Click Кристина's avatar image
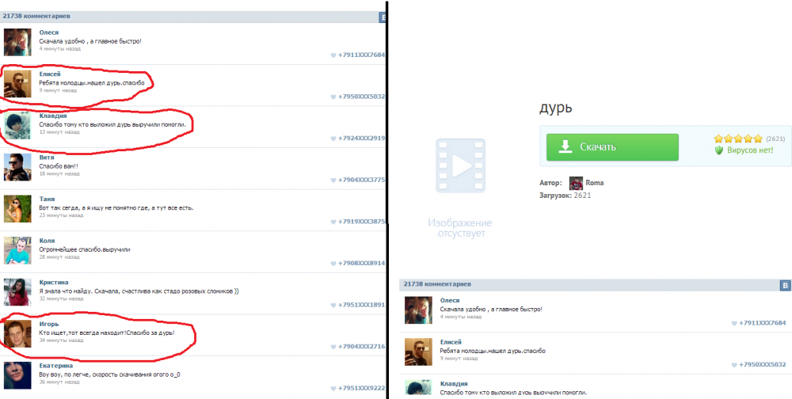 pos(17,293)
